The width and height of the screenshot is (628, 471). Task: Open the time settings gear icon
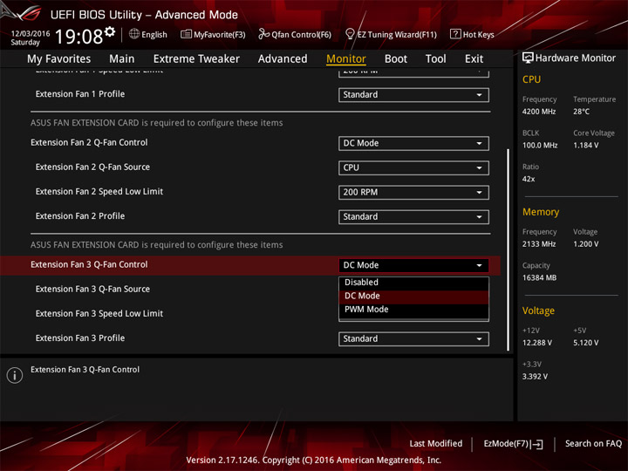(110, 31)
